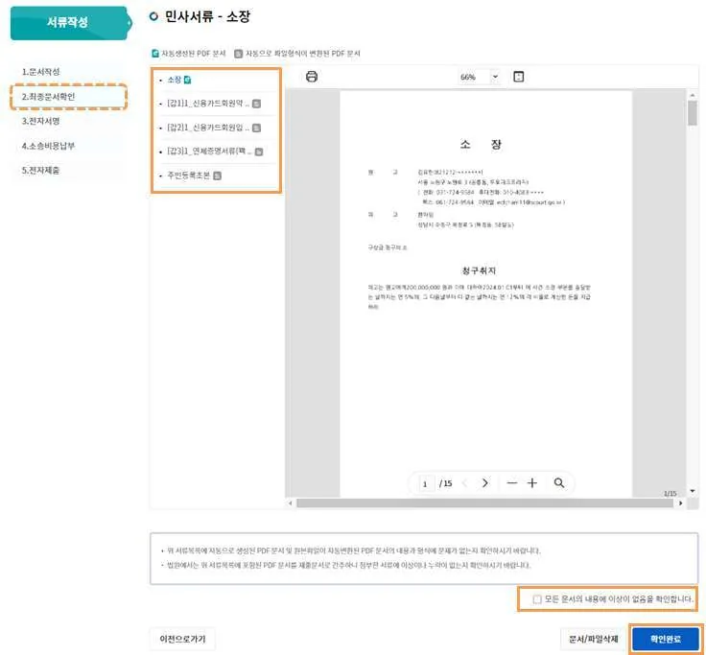Viewport: 706px width, 655px height.
Task: Check the confirm all documents checkbox
Action: pyautogui.click(x=537, y=599)
